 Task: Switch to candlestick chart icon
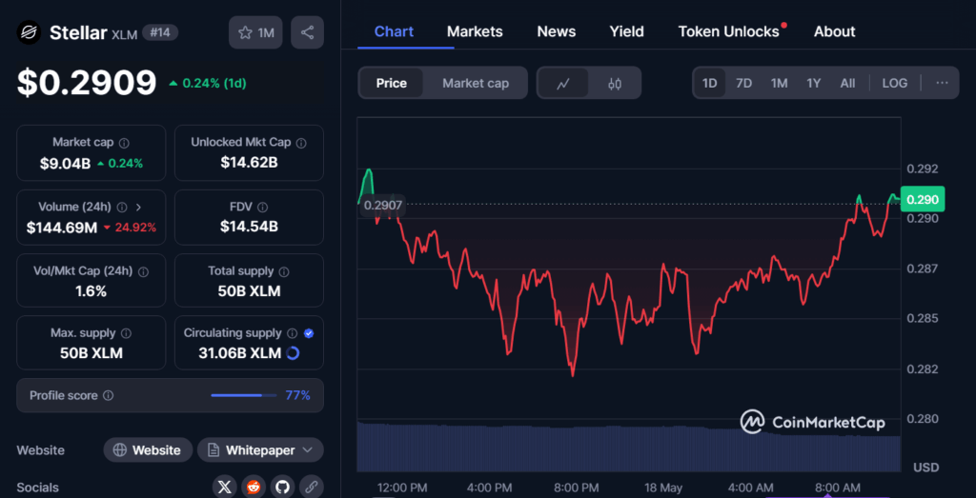click(615, 83)
